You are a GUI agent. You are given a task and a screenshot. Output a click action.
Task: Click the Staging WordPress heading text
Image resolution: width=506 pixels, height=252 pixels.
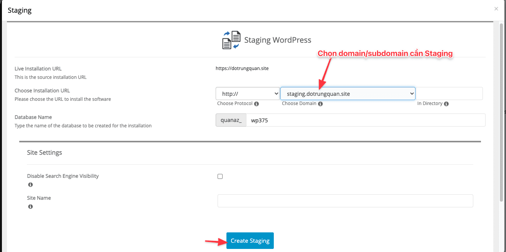(x=277, y=40)
